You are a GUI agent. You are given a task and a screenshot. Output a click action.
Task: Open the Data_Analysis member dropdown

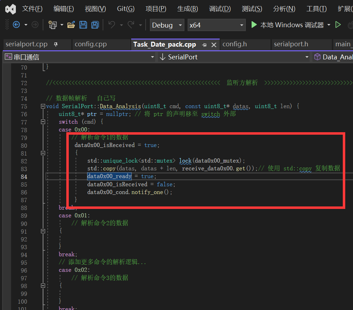coord(333,57)
